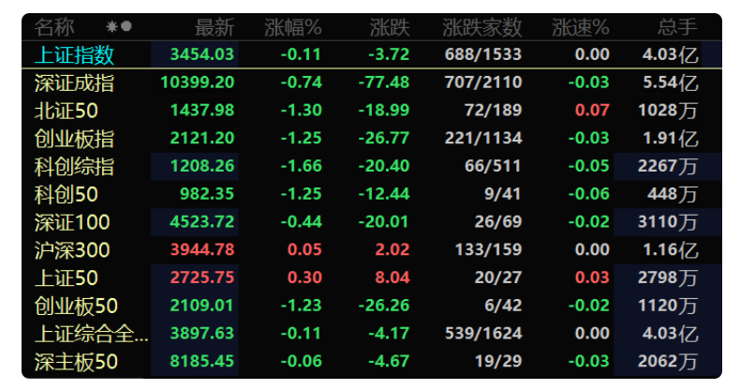Click the star-shaped icon beside 名称 header
This screenshot has height=390, width=740.
click(x=111, y=26)
